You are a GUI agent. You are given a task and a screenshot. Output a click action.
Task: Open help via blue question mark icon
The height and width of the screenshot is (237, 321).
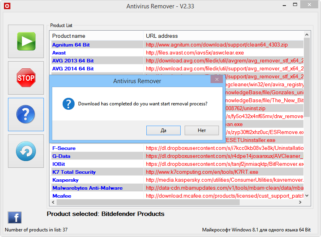(x=26, y=115)
